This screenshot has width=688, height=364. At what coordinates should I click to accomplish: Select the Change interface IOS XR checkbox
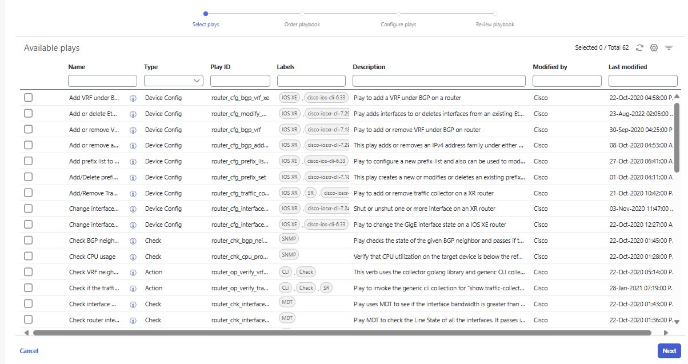pos(28,209)
